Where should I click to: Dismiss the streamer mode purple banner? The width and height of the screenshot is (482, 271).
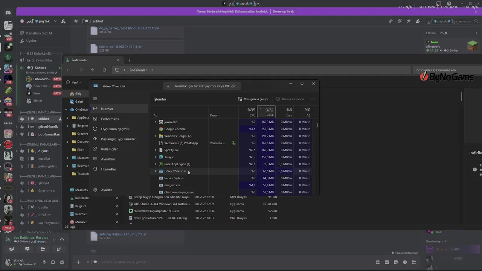point(476,12)
